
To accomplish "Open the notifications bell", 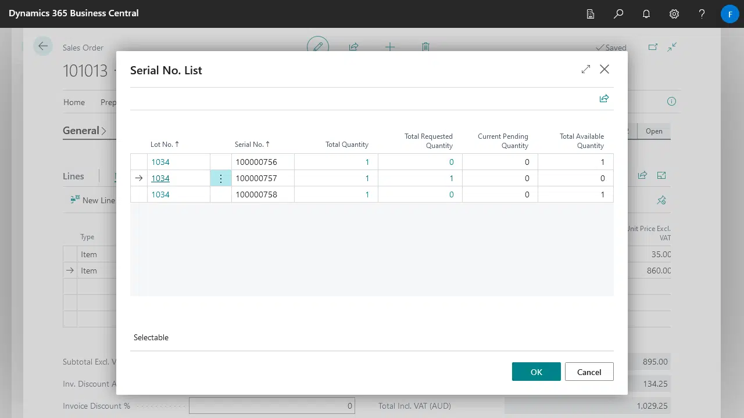I will point(646,14).
